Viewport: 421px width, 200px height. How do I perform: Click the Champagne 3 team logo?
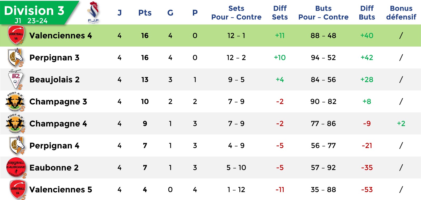[15, 102]
